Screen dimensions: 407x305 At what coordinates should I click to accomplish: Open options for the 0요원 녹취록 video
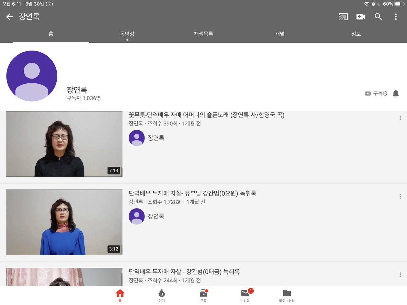(x=400, y=197)
